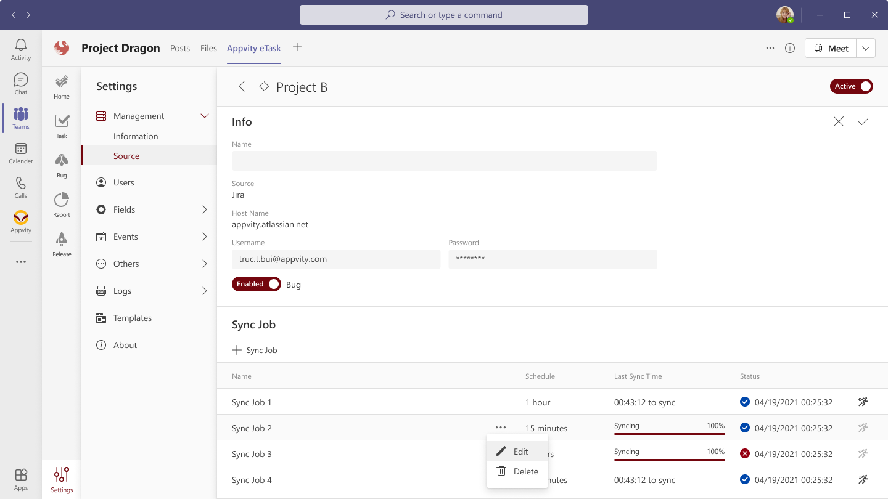Click the Appvity app icon in the rail
This screenshot has height=499, width=888.
(x=21, y=222)
